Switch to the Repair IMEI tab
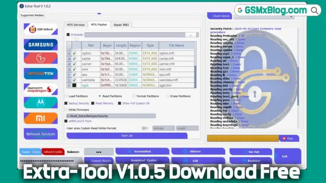The width and height of the screenshot is (326, 183). coord(121,25)
